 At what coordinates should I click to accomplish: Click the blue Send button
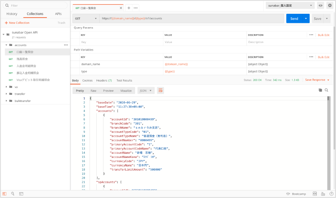click(294, 19)
